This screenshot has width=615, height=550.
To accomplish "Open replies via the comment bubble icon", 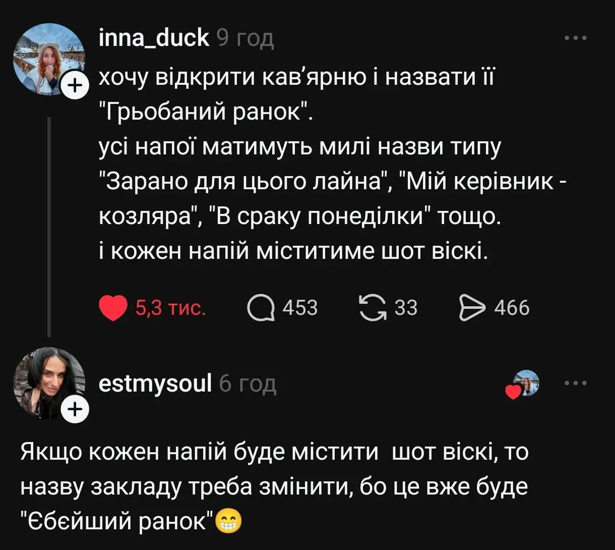I will click(x=261, y=307).
